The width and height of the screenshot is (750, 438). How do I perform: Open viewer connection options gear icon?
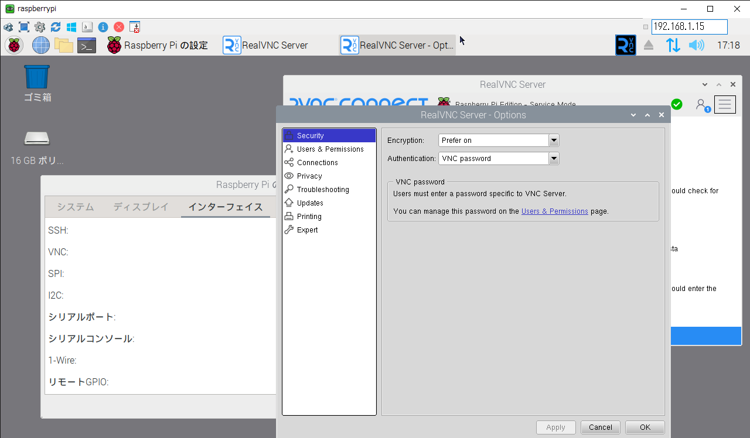coord(40,27)
